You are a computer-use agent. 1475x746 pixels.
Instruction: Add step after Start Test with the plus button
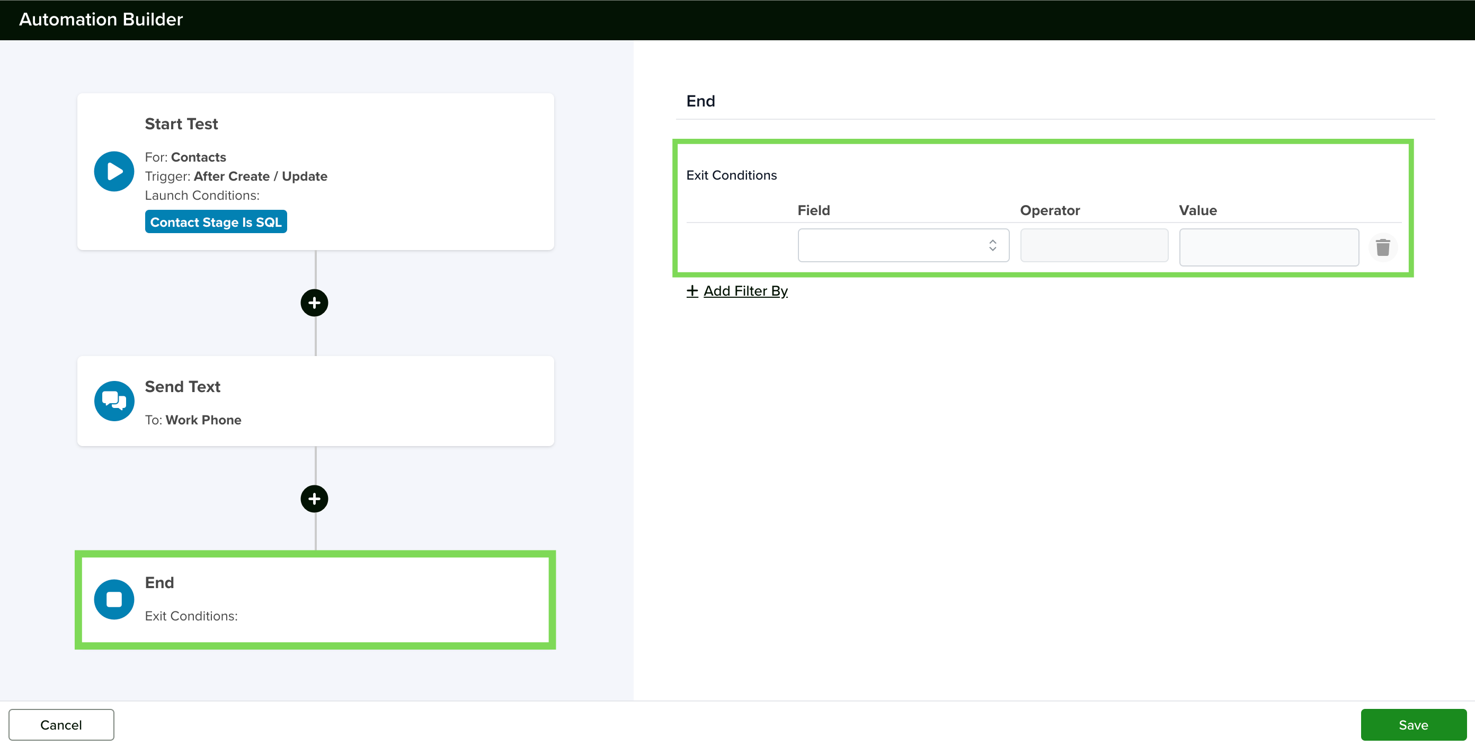pyautogui.click(x=314, y=303)
